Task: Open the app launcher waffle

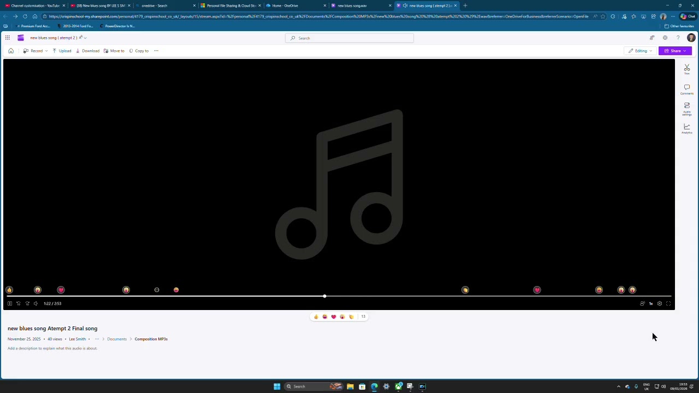Action: click(8, 38)
